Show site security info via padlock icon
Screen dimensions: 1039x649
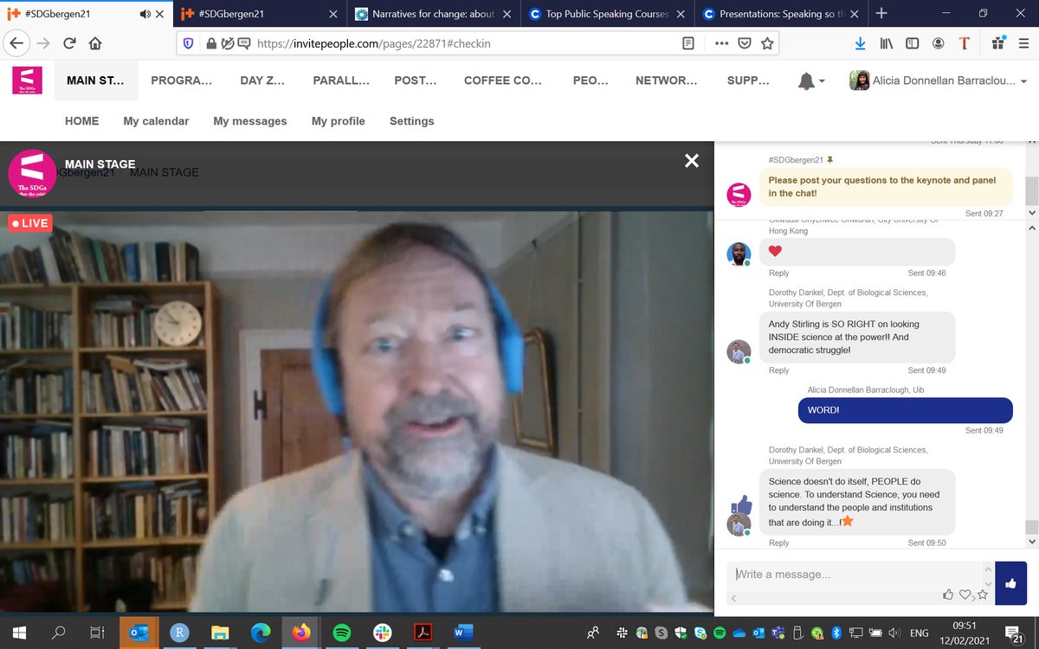click(210, 42)
